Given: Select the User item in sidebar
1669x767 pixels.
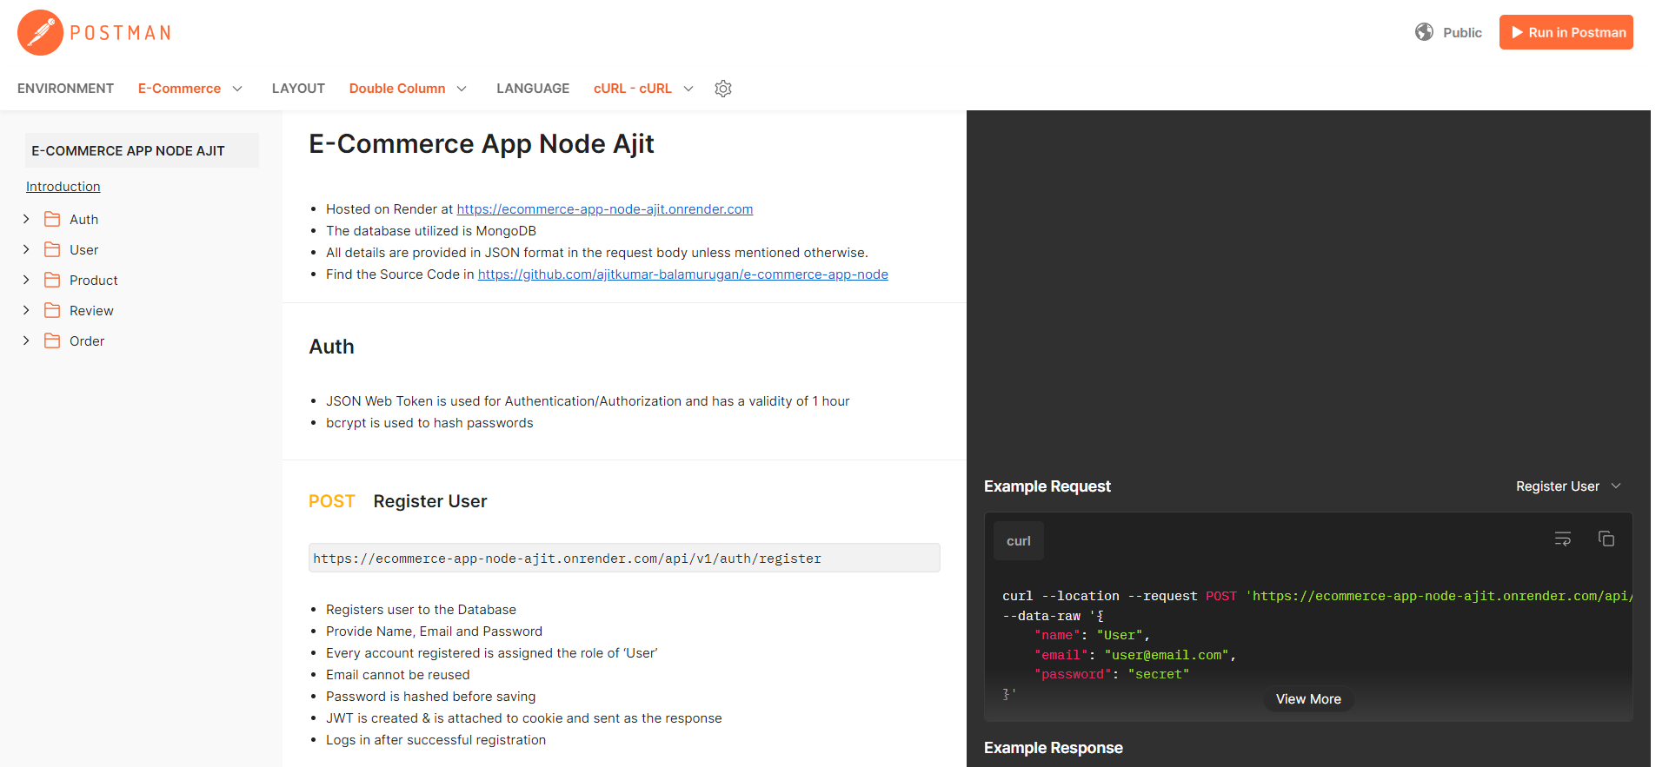Looking at the screenshot, I should coord(84,250).
